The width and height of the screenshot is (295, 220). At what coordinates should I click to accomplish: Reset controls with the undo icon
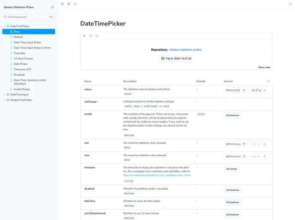tap(268, 81)
